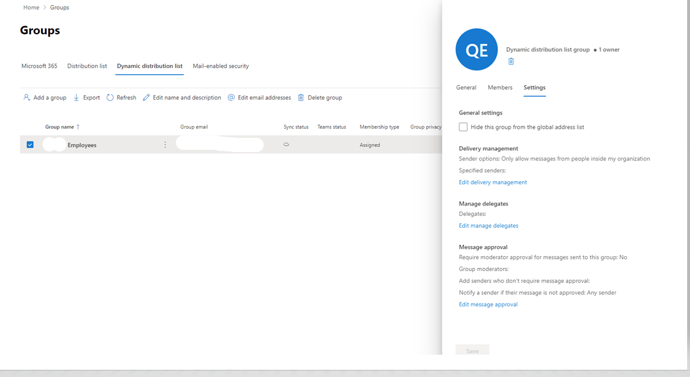Click the Dynamic distribution list group label
Image resolution: width=690 pixels, height=377 pixels.
pos(548,50)
